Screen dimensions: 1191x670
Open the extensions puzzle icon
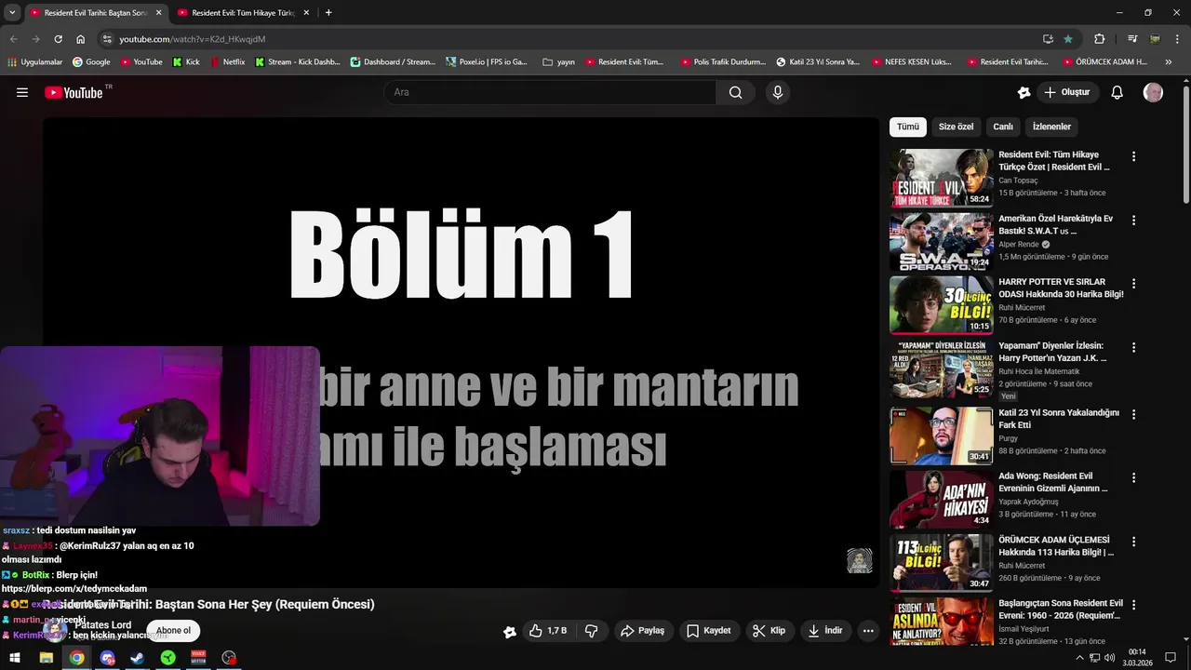click(1100, 39)
